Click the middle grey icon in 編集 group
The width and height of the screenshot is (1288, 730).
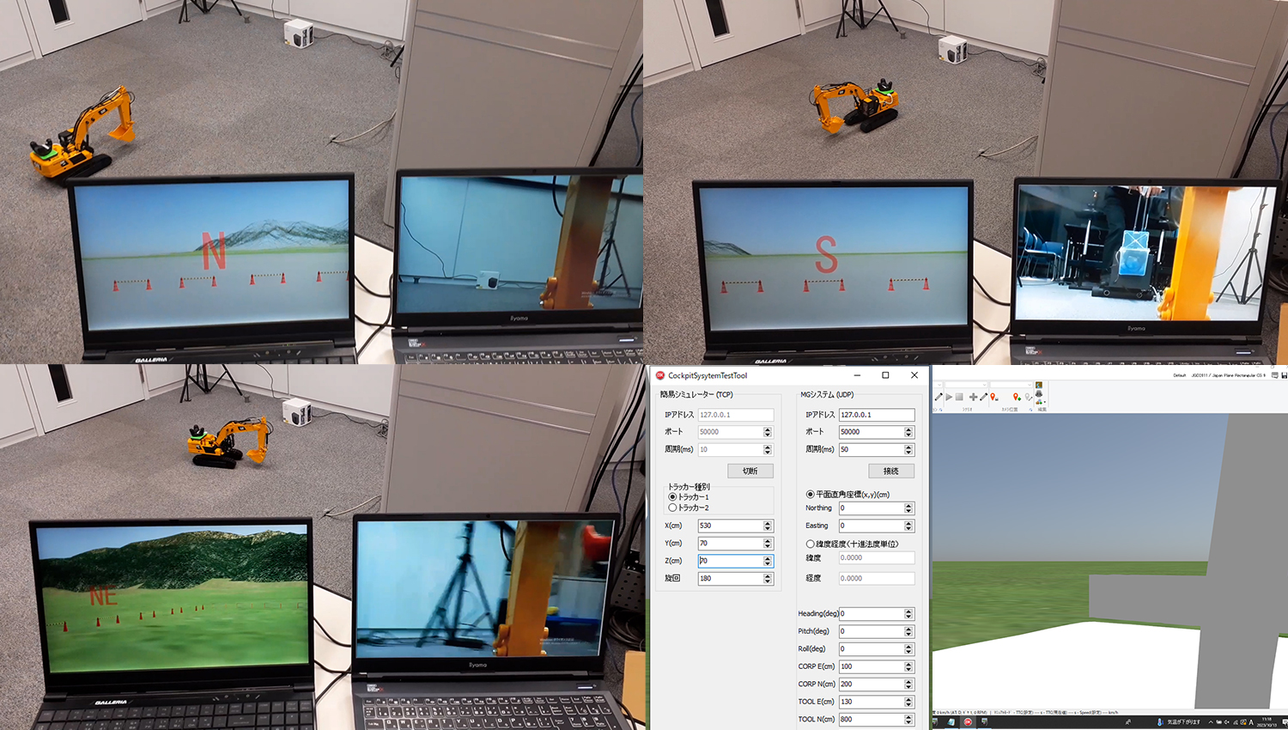pyautogui.click(x=1039, y=393)
